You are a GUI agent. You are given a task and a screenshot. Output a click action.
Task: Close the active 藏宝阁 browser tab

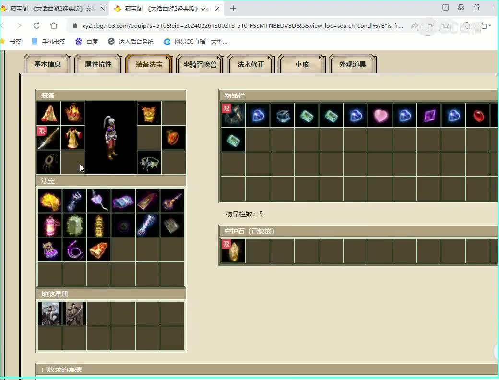tap(217, 9)
